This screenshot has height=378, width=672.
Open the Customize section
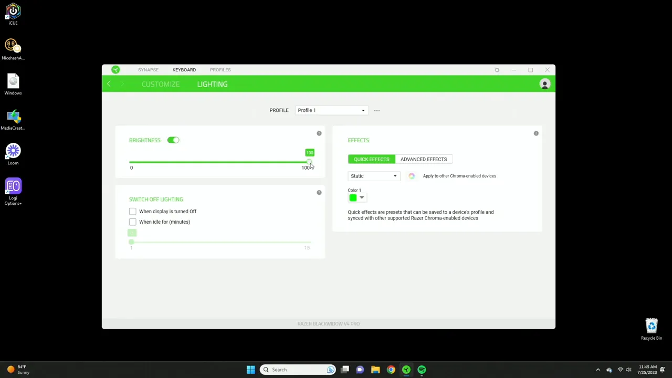(x=160, y=84)
